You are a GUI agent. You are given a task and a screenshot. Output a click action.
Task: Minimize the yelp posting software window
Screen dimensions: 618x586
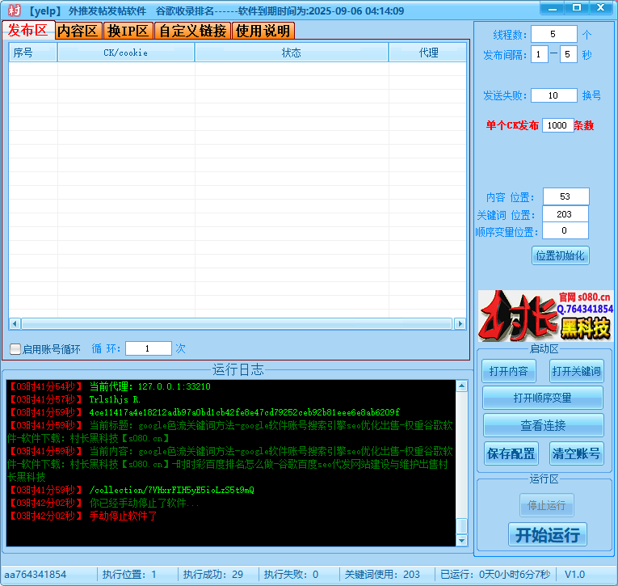point(553,8)
